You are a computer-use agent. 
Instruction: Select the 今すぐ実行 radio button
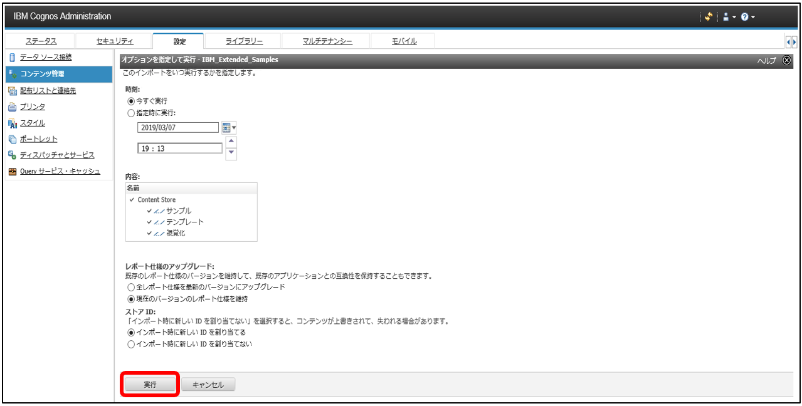click(x=131, y=101)
